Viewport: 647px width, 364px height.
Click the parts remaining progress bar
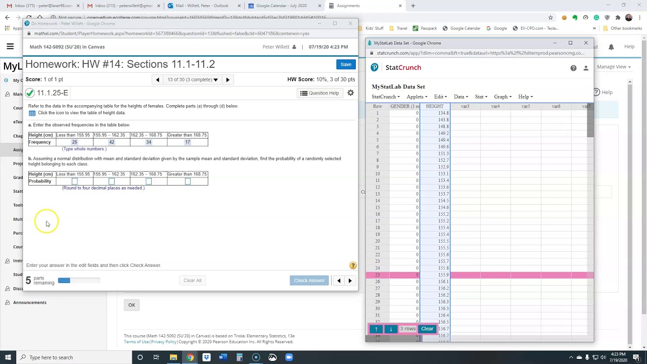pyautogui.click(x=79, y=281)
